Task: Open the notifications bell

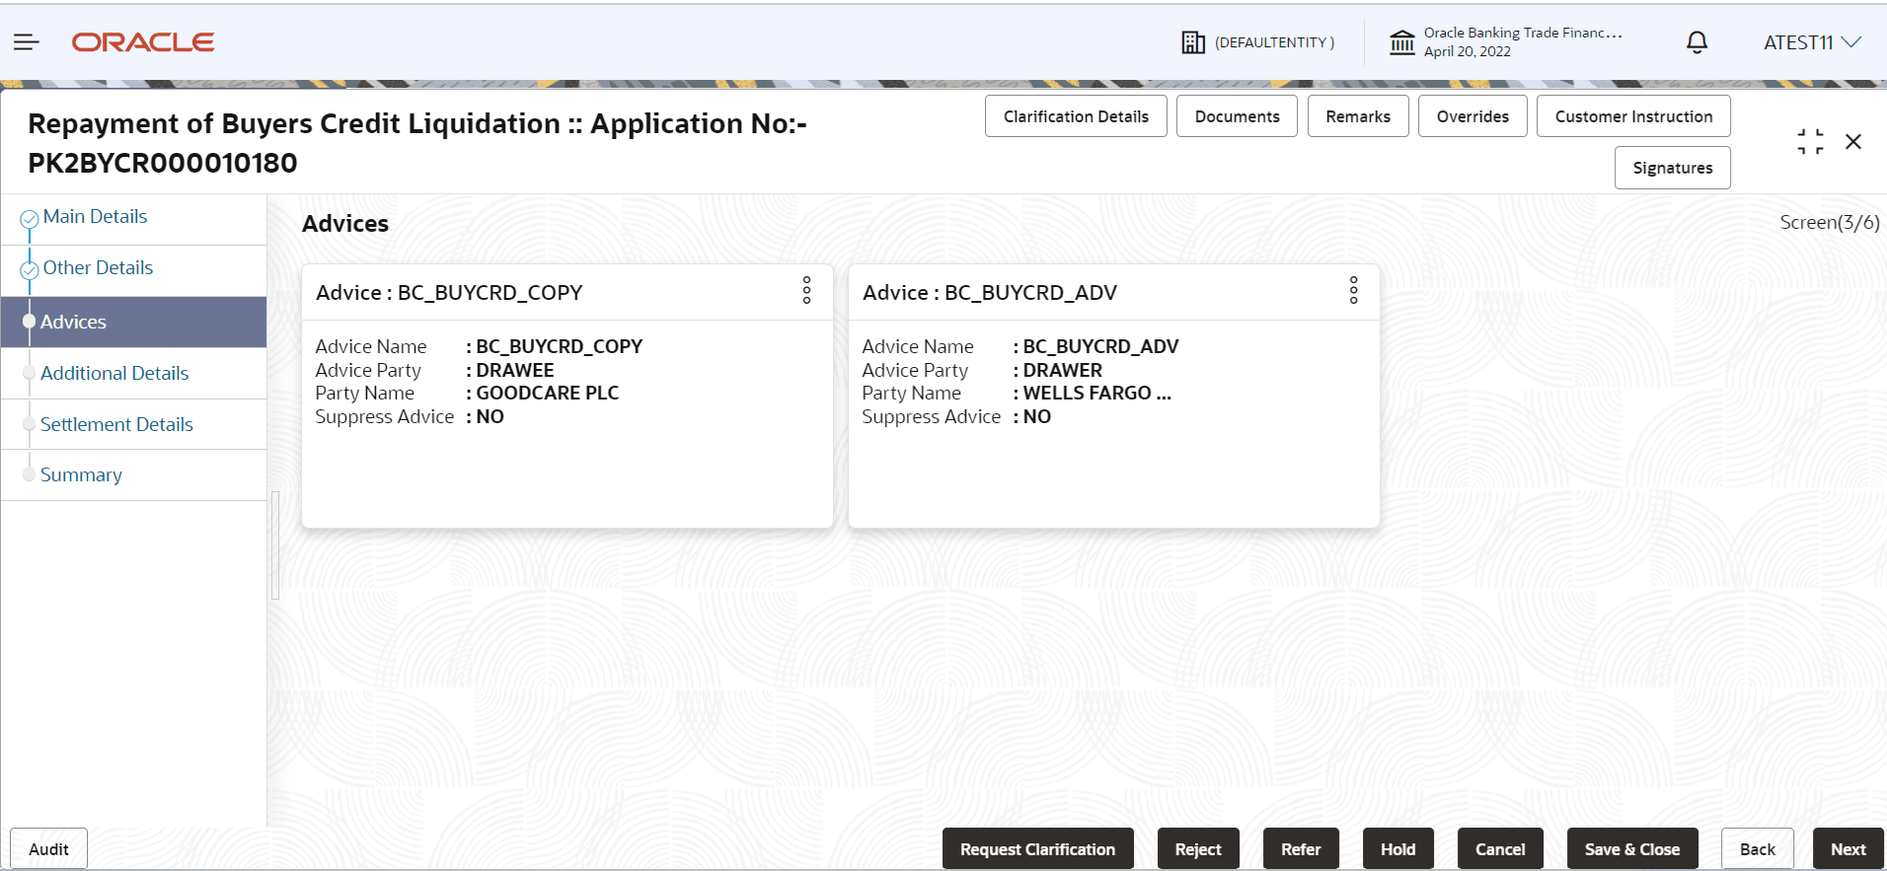Action: pyautogui.click(x=1698, y=42)
